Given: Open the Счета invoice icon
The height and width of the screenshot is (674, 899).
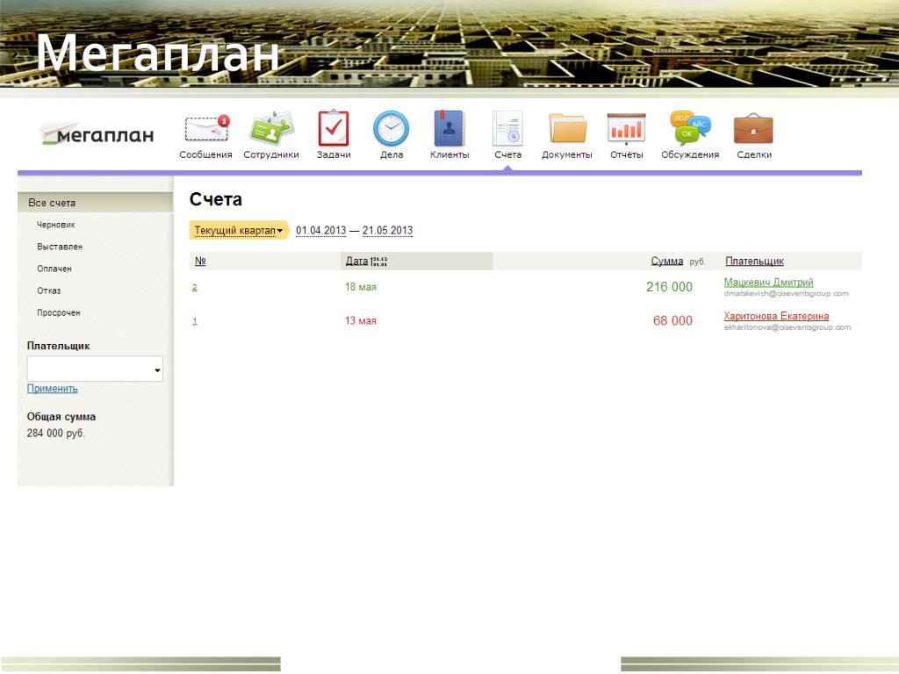Looking at the screenshot, I should click(507, 128).
